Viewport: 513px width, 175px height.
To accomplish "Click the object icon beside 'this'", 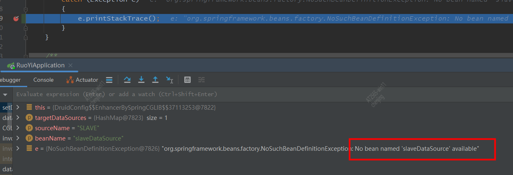I will pyautogui.click(x=29, y=107).
